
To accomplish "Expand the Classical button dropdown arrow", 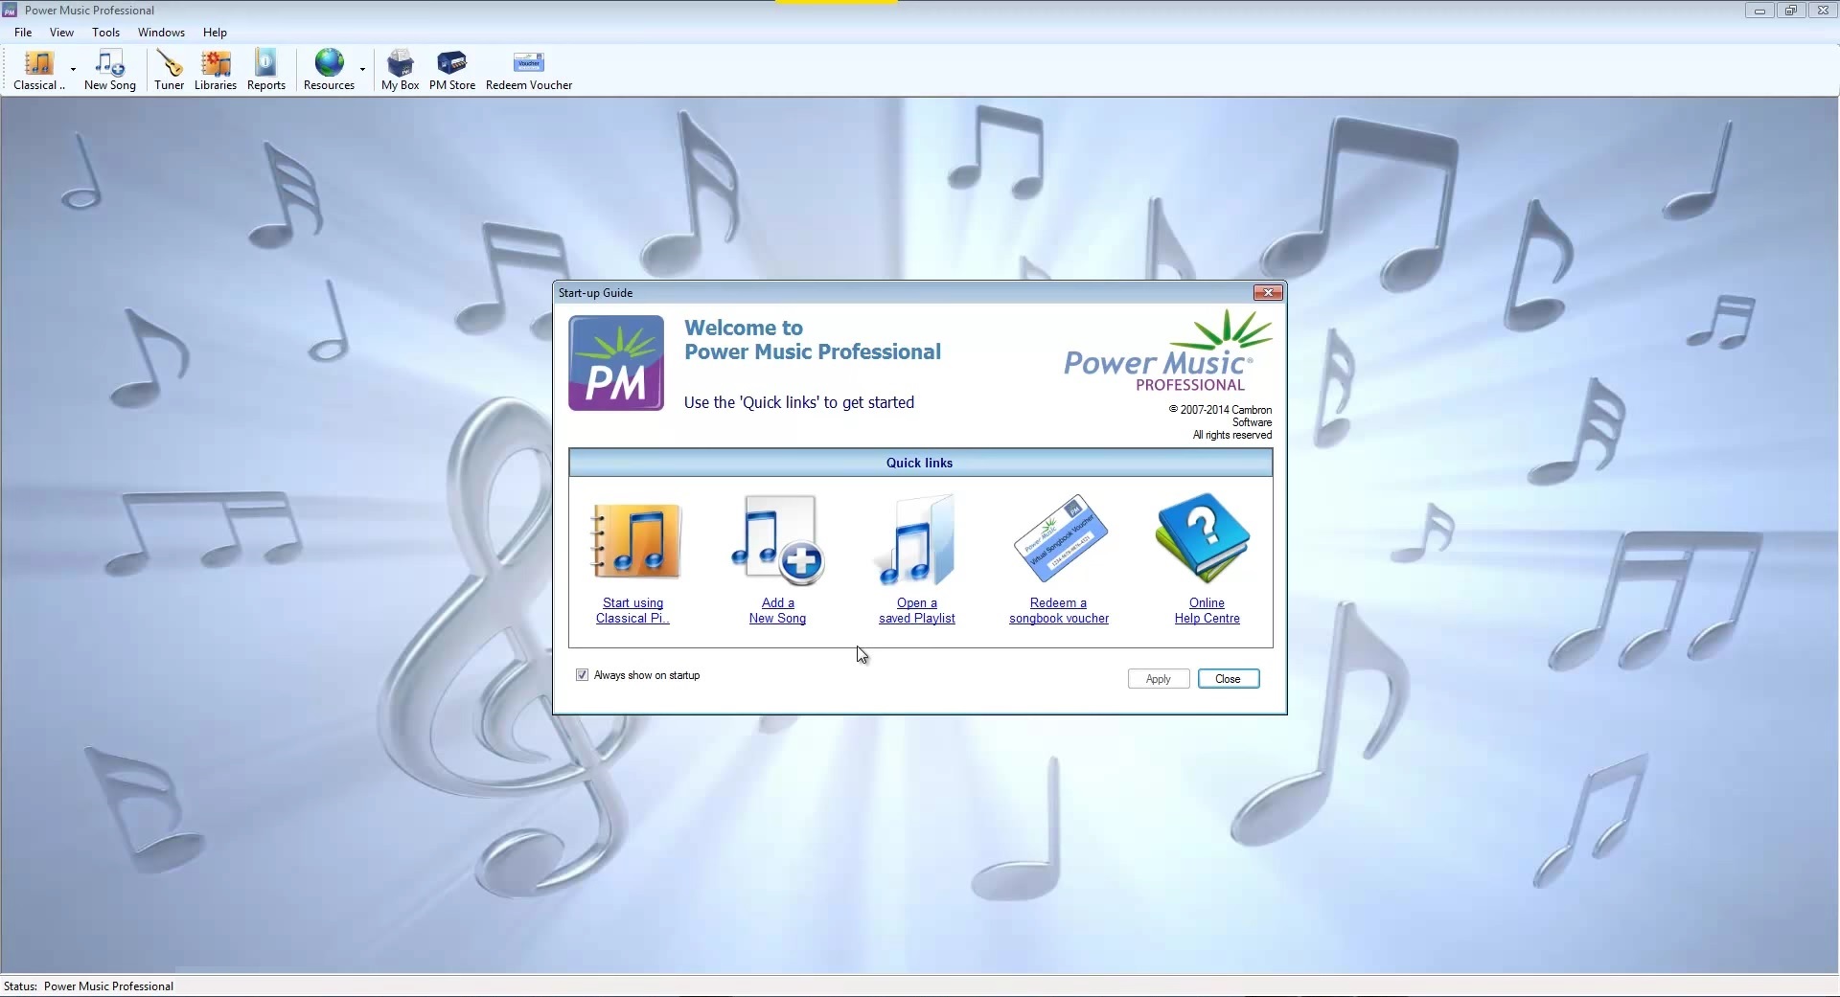I will (x=71, y=71).
